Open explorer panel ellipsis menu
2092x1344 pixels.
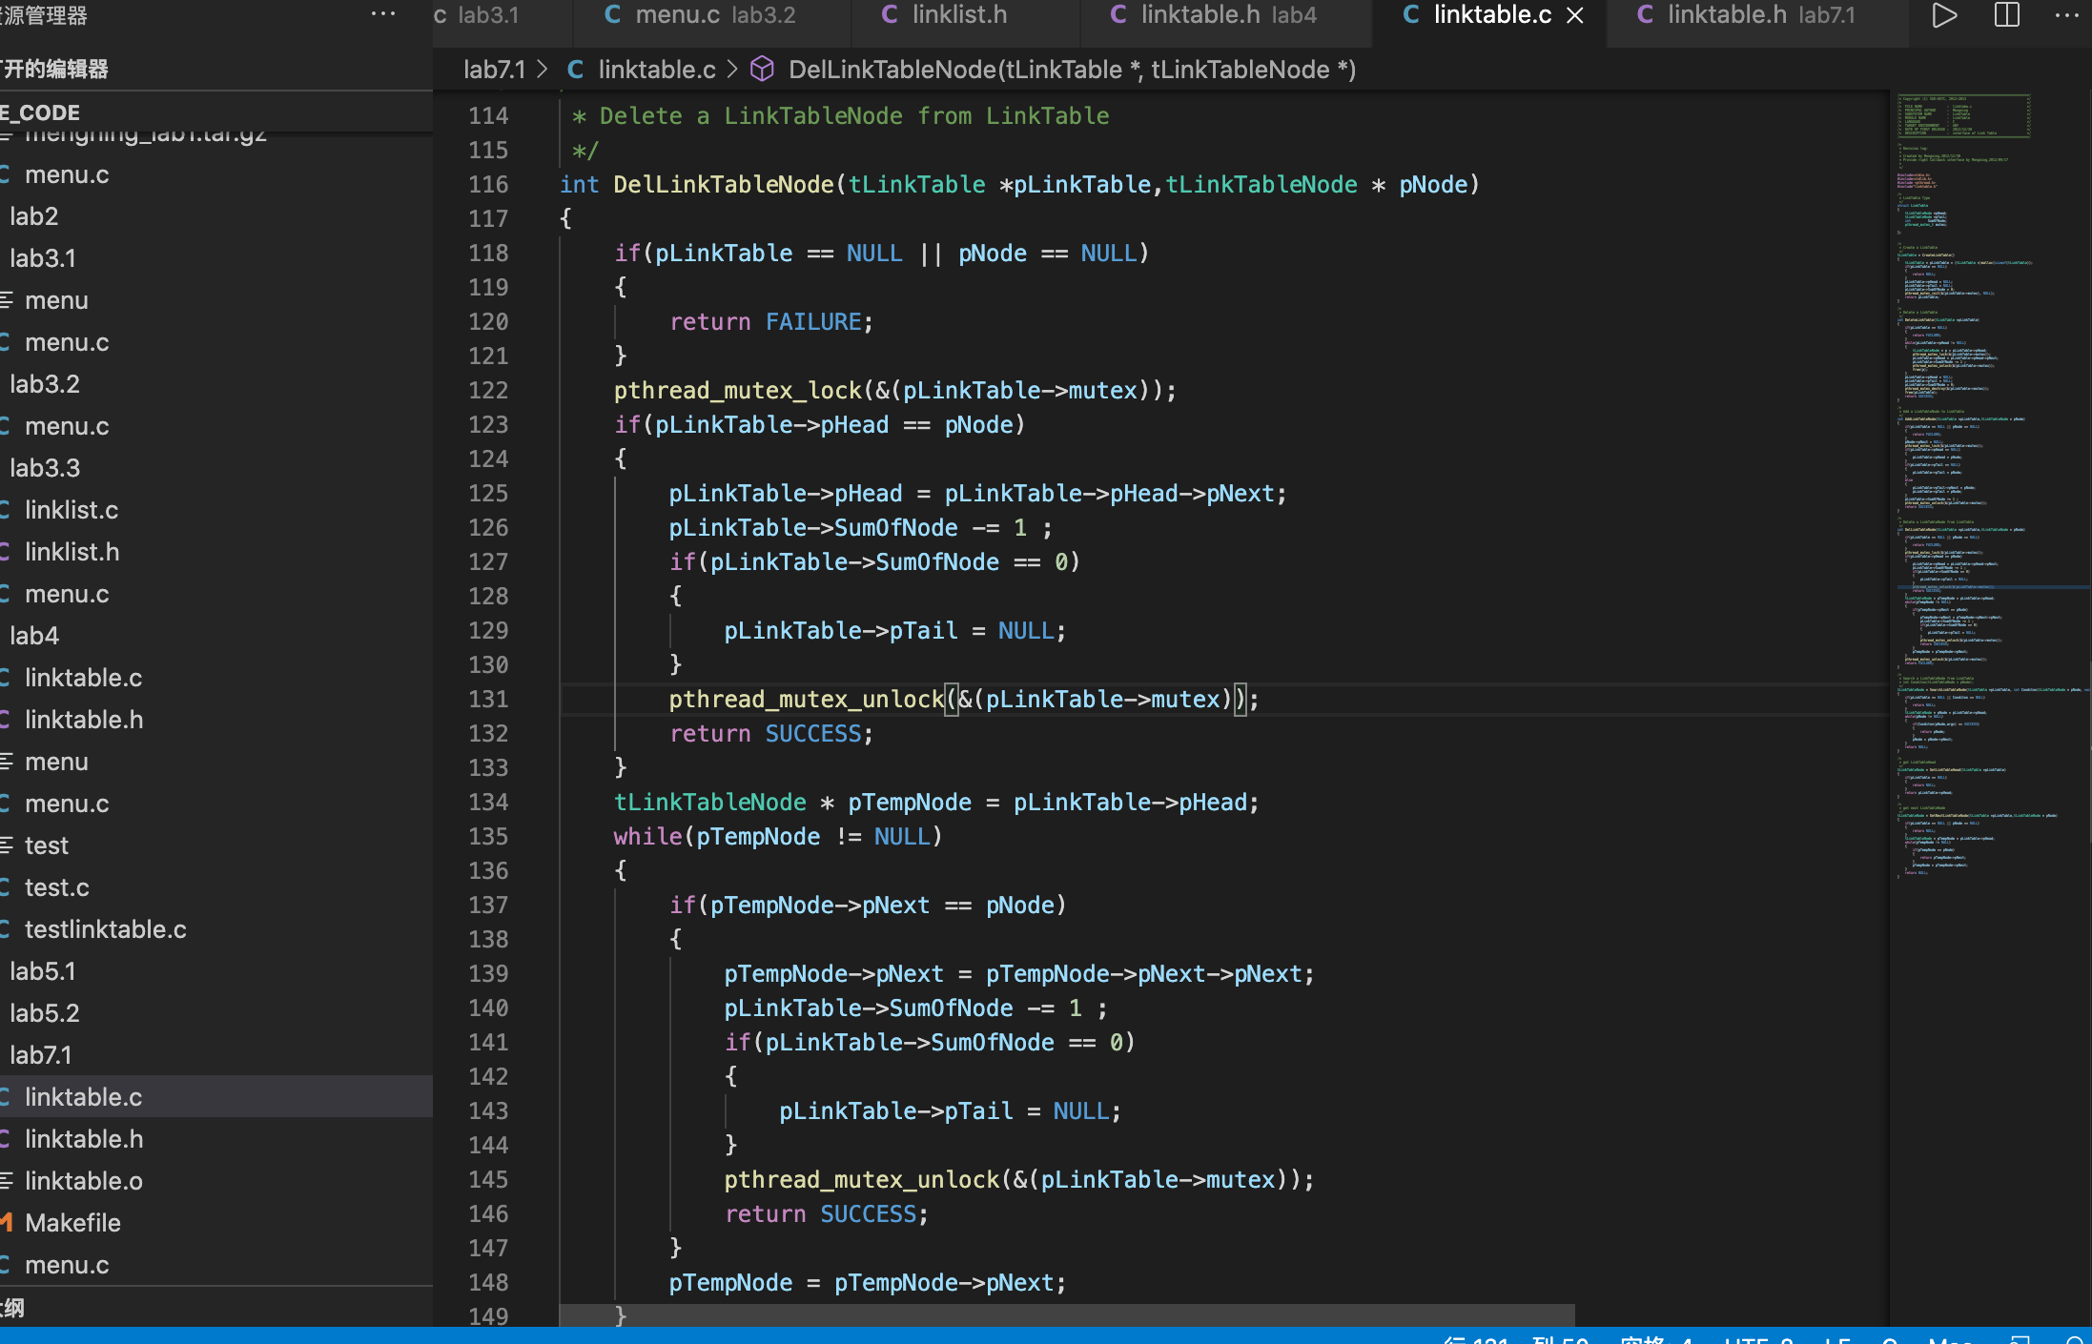click(x=383, y=14)
